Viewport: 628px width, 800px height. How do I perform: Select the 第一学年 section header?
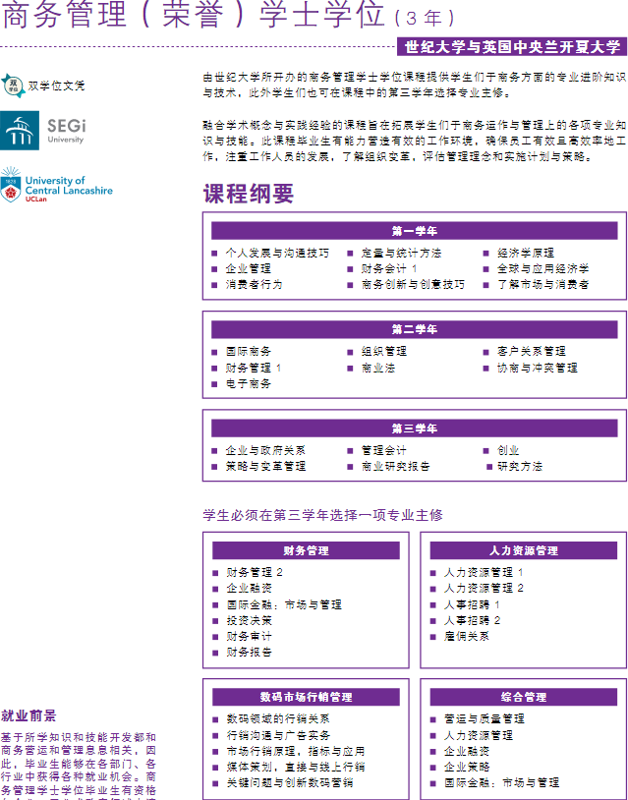[414, 231]
